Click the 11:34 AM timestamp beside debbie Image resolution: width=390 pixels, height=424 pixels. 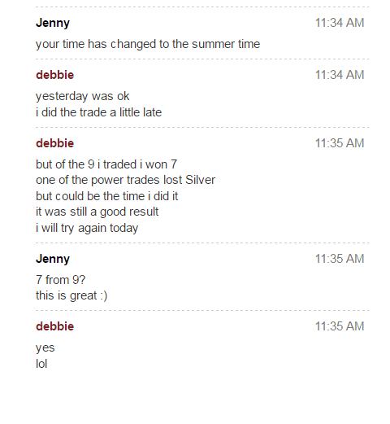click(x=340, y=75)
